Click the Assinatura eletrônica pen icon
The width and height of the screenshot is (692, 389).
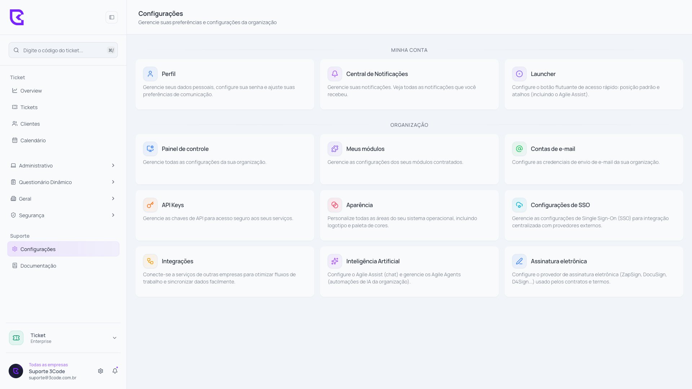point(519,261)
